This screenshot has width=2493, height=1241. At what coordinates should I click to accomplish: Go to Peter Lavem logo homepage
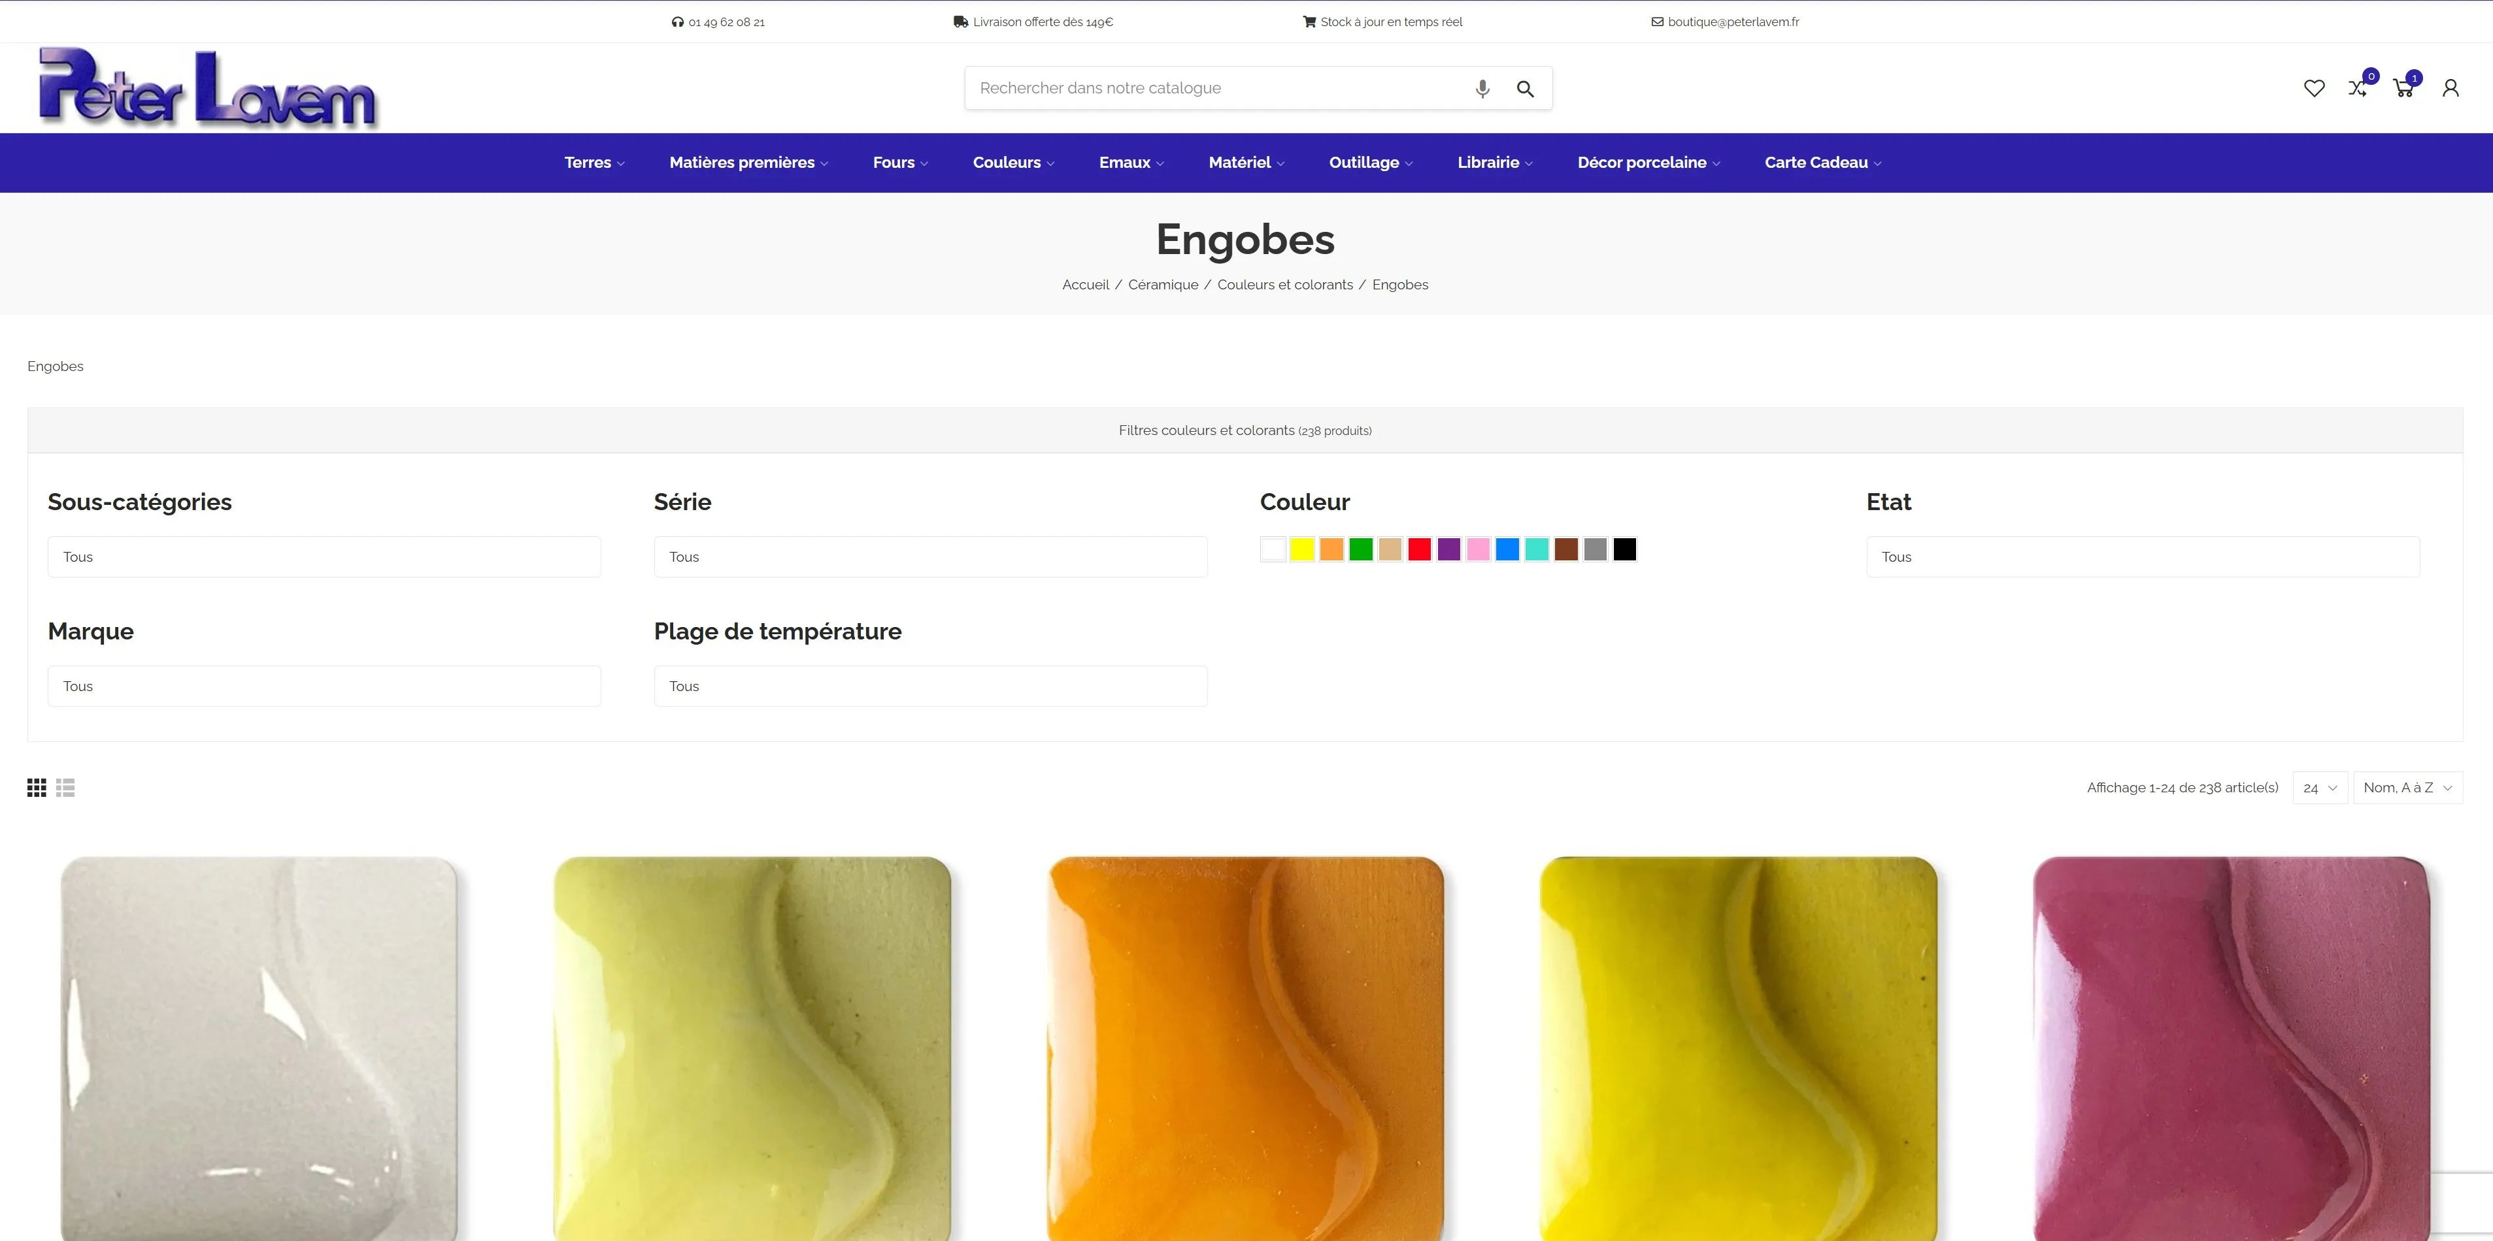pos(207,88)
